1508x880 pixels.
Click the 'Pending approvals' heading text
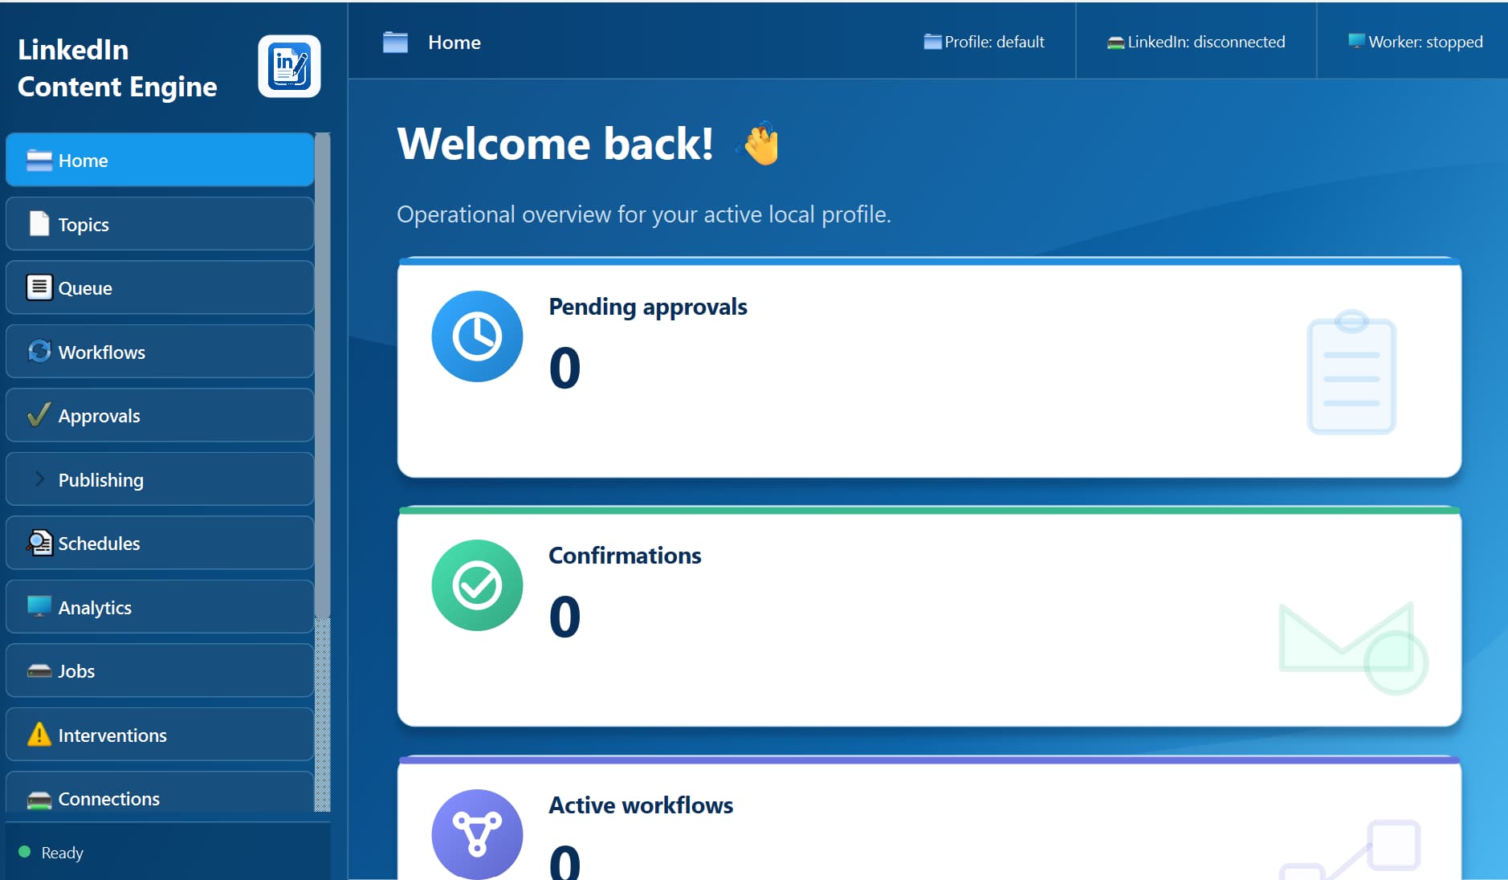pyautogui.click(x=648, y=307)
